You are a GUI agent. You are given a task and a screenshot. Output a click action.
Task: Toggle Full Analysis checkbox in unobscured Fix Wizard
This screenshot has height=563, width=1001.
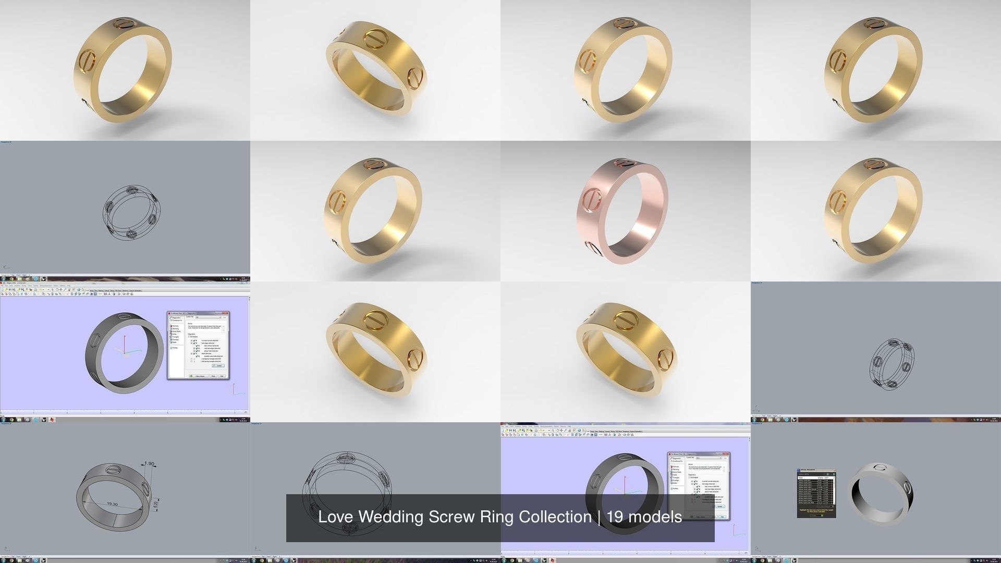click(189, 337)
